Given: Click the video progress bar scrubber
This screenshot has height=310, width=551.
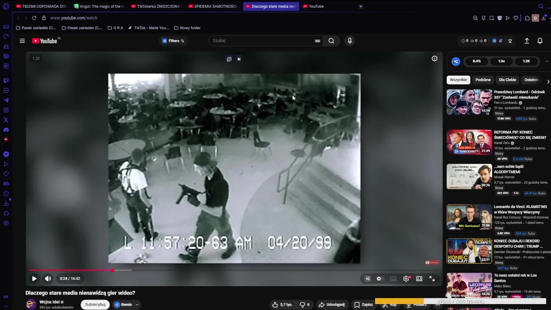Looking at the screenshot, I should (x=112, y=270).
